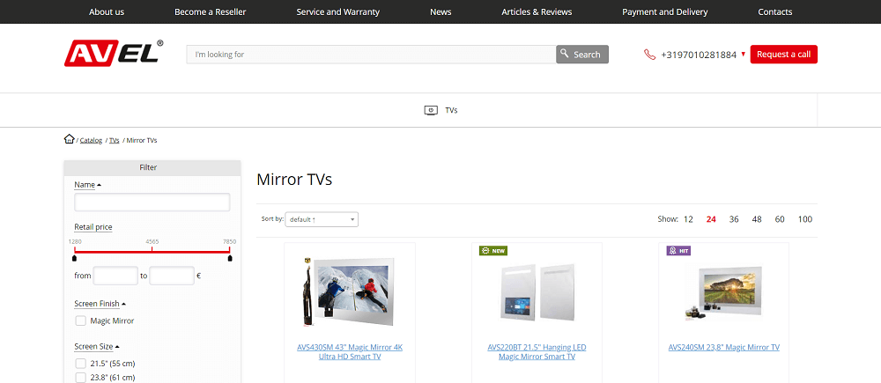Open the phone number dropdown arrow
This screenshot has width=881, height=383.
tap(743, 55)
